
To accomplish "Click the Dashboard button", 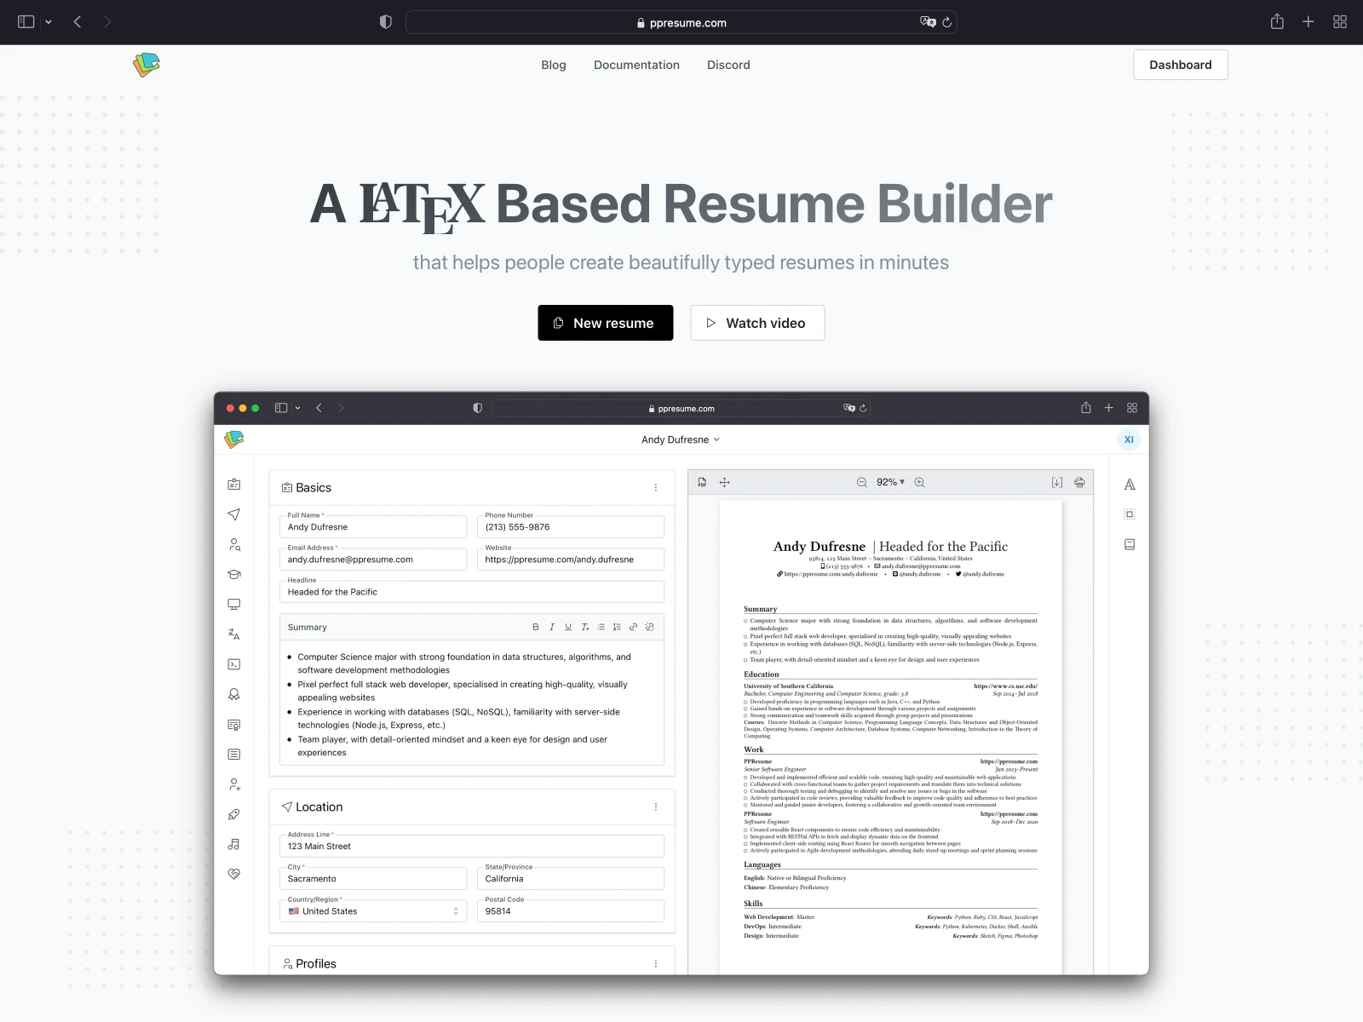I will [x=1181, y=65].
